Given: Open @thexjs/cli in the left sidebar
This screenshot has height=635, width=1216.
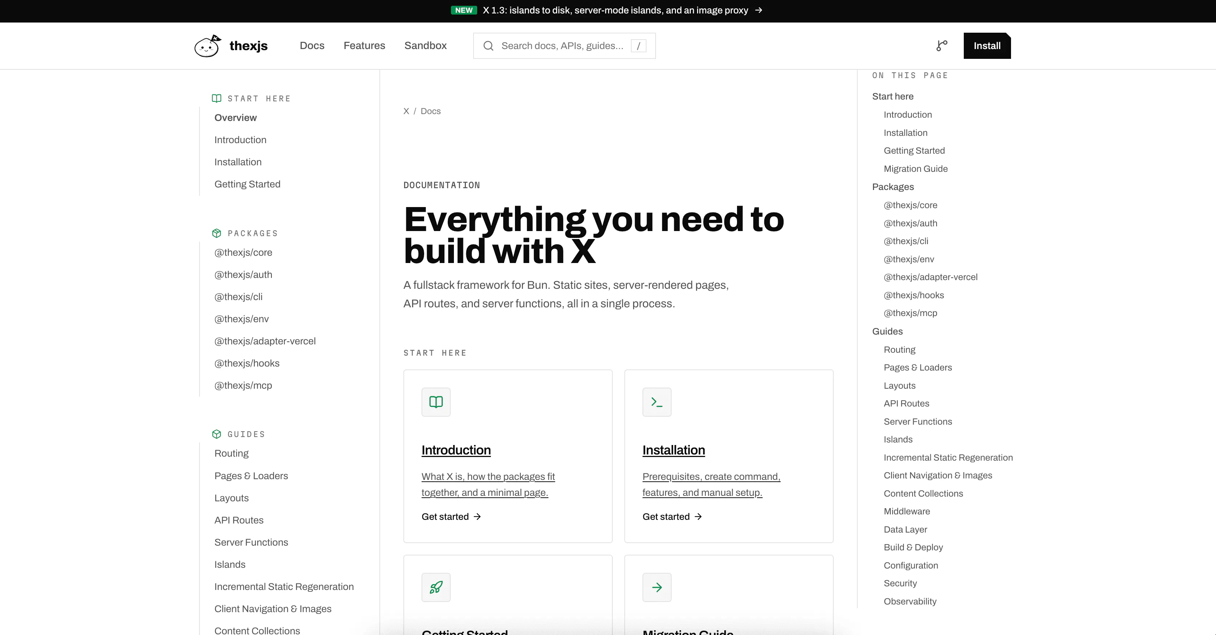Looking at the screenshot, I should pos(238,297).
